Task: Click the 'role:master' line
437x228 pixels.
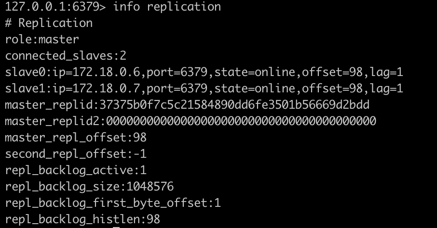Action: point(42,39)
